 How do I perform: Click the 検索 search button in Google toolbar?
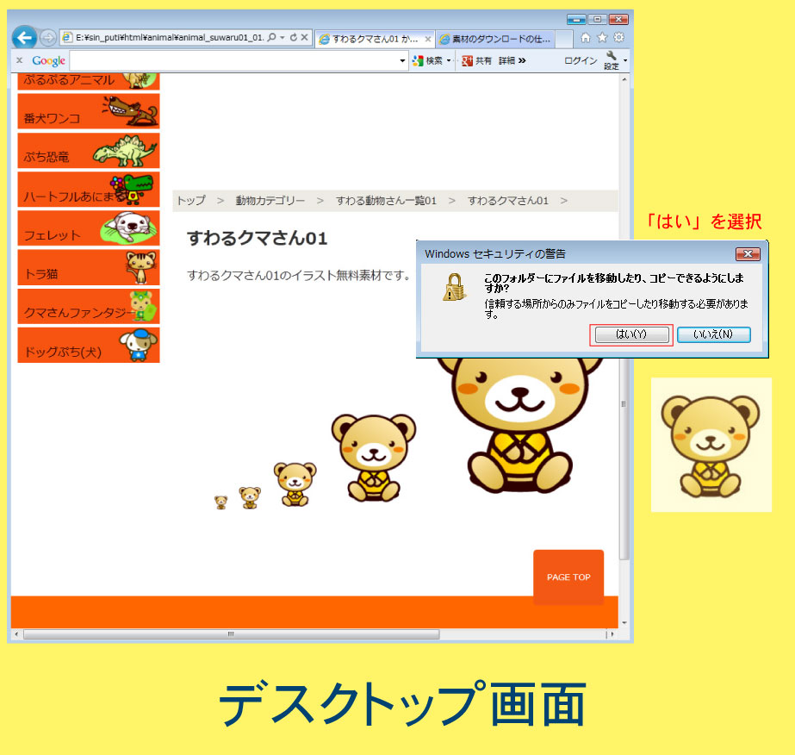(x=428, y=61)
